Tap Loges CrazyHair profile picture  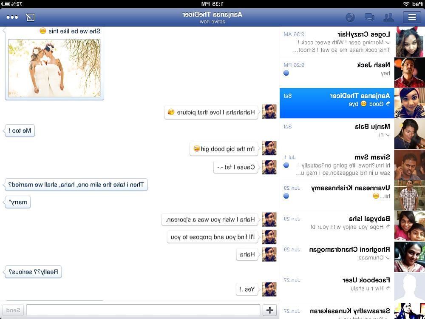pyautogui.click(x=410, y=42)
